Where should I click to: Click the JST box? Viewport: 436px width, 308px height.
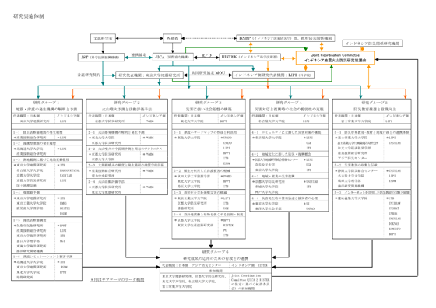[101, 58]
